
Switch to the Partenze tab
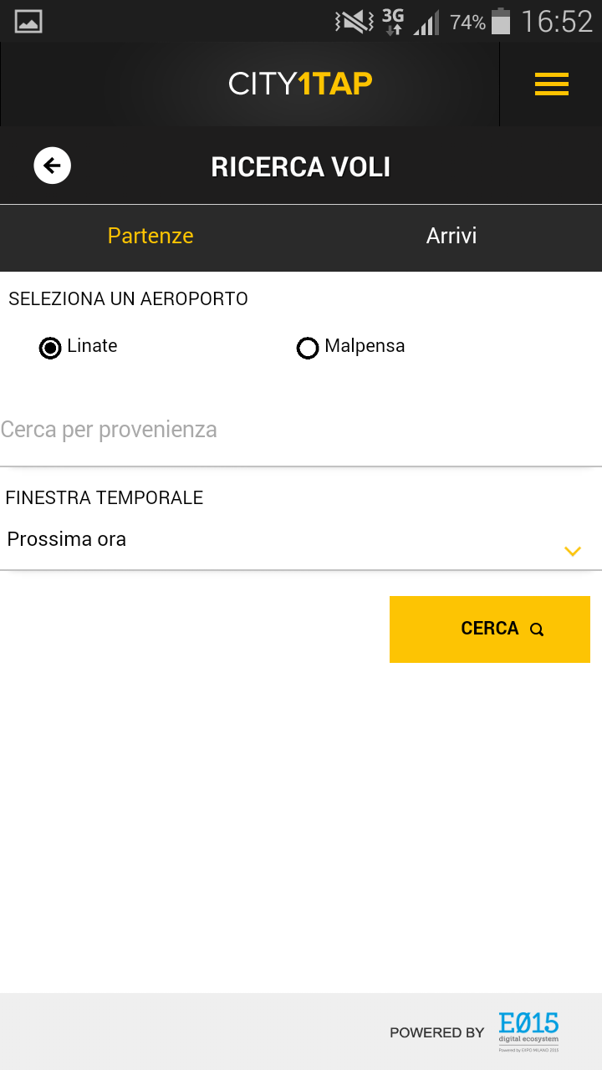click(150, 236)
